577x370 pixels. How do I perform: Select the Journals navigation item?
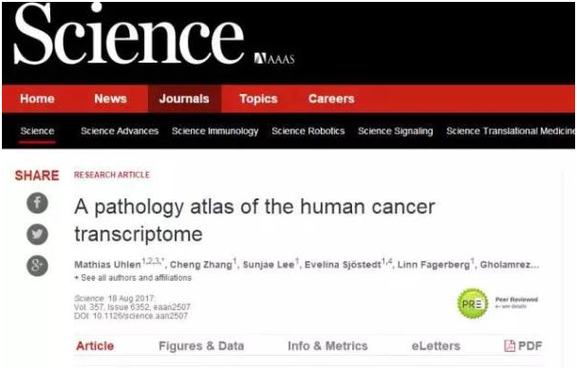184,99
